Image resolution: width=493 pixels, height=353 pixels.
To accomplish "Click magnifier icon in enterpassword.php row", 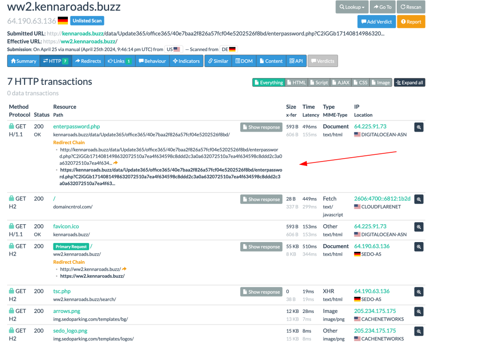I will click(x=419, y=127).
